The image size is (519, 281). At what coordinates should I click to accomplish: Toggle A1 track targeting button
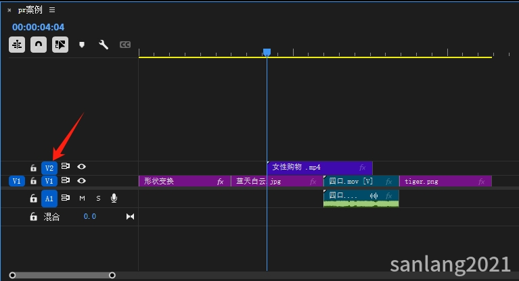[x=49, y=199]
